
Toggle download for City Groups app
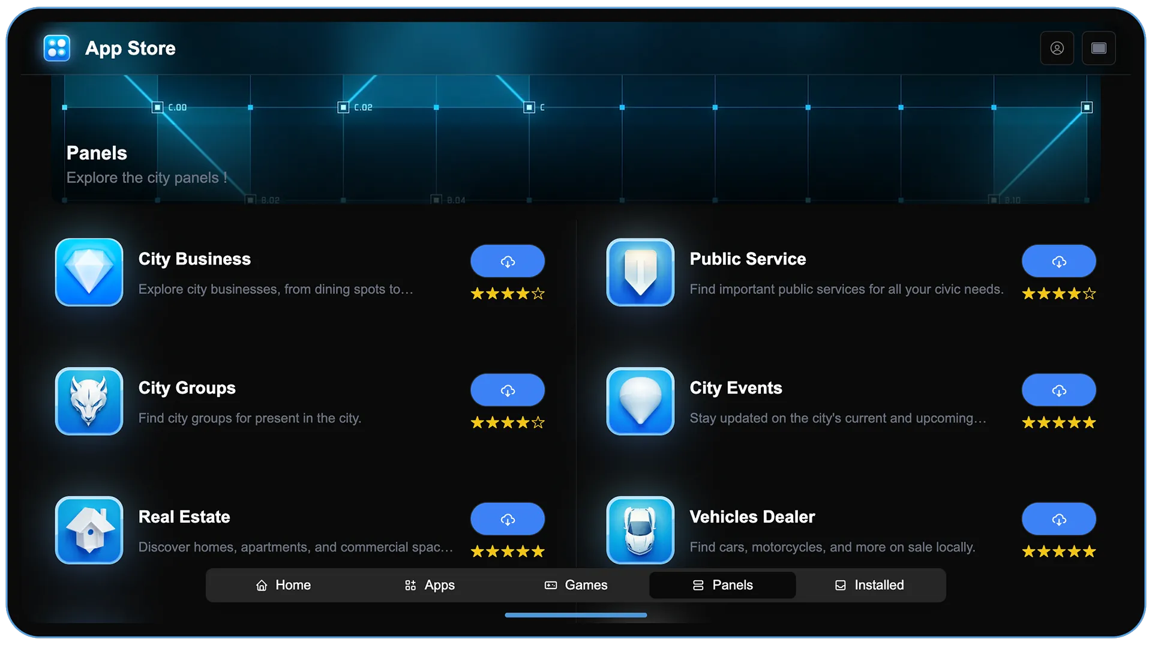pyautogui.click(x=507, y=390)
